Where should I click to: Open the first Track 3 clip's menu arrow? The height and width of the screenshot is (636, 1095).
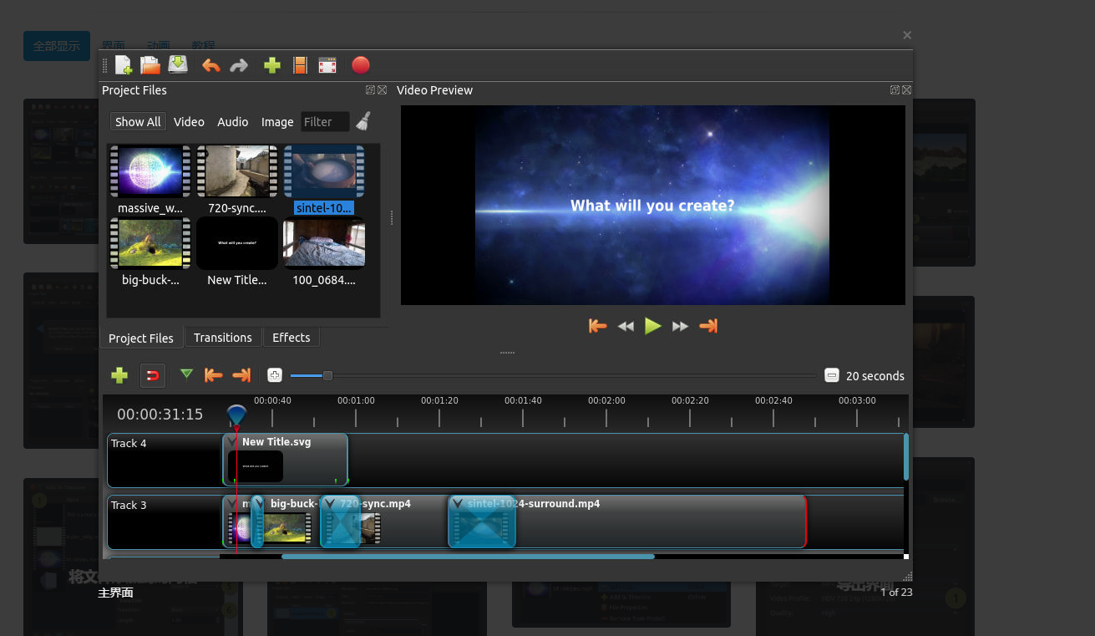(232, 503)
